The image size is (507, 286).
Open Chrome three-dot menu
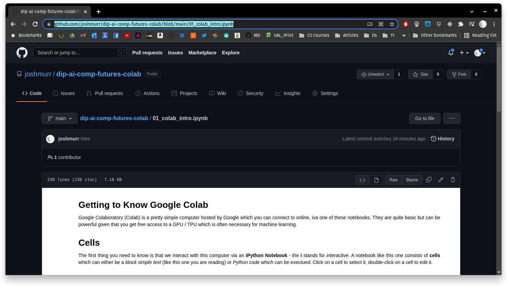494,24
